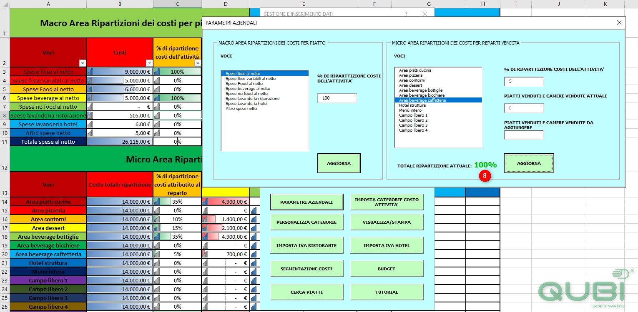Select 'Area piatti cucina' in micro listbox

point(438,70)
